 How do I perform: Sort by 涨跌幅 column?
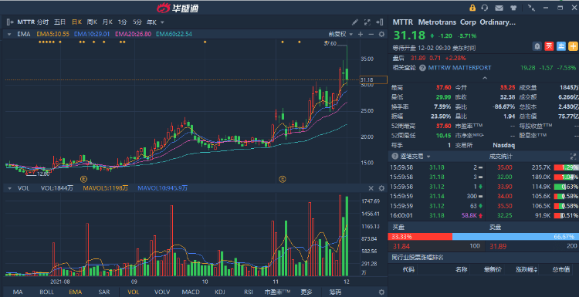[527, 270]
